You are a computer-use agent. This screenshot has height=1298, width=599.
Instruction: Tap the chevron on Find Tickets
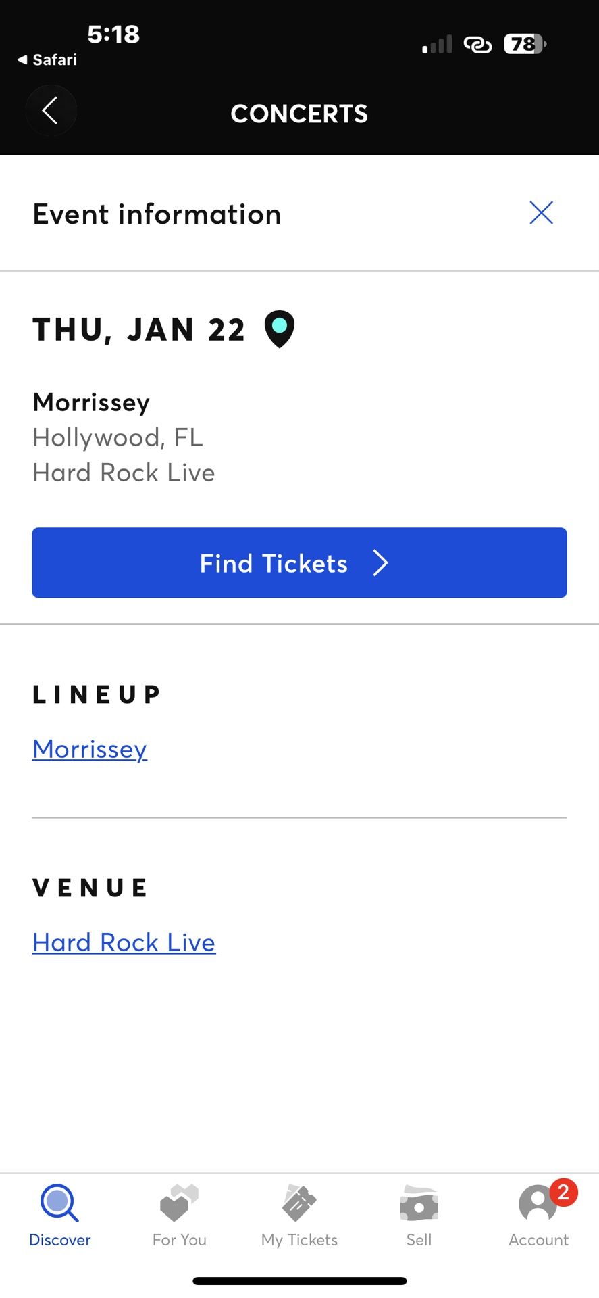click(381, 563)
